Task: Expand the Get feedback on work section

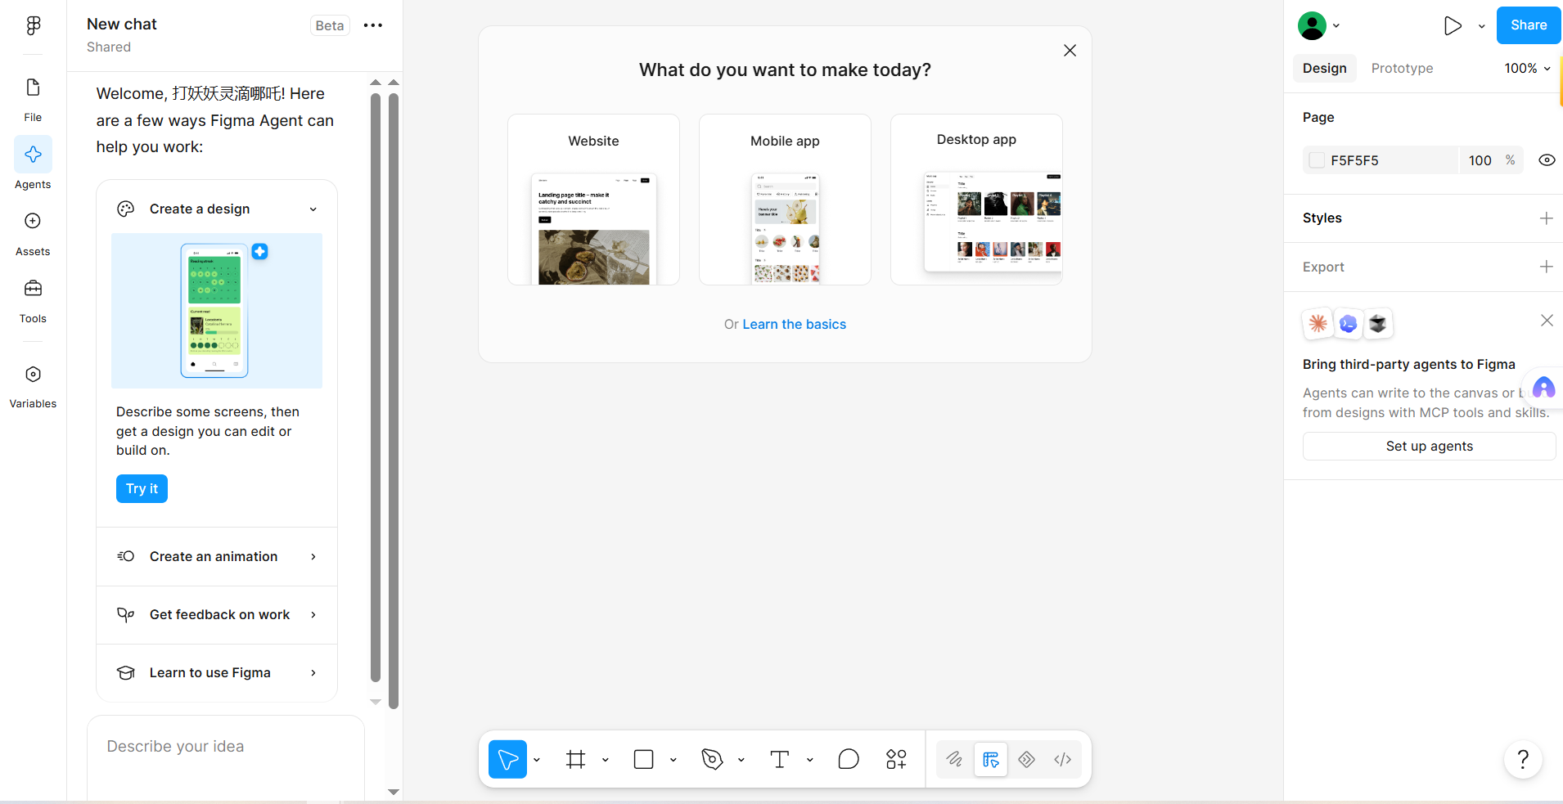Action: (313, 614)
